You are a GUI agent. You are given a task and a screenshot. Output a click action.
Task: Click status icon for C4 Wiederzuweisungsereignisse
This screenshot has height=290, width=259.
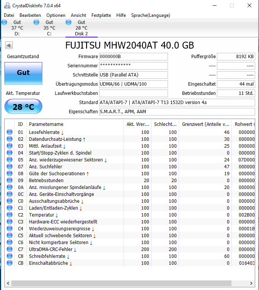(x=10, y=229)
